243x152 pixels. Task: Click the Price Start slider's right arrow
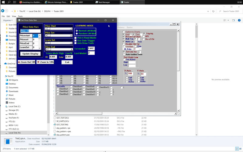point(71,29)
